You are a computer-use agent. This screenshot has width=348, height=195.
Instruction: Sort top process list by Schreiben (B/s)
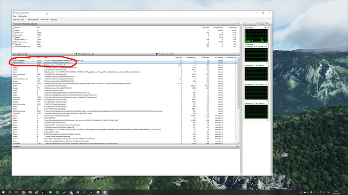218,28
